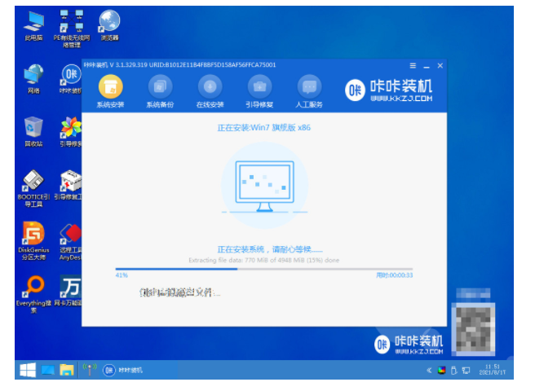Click the 咔咔装机 taskbar button
Image resolution: width=535 pixels, height=391 pixels.
pos(122,371)
